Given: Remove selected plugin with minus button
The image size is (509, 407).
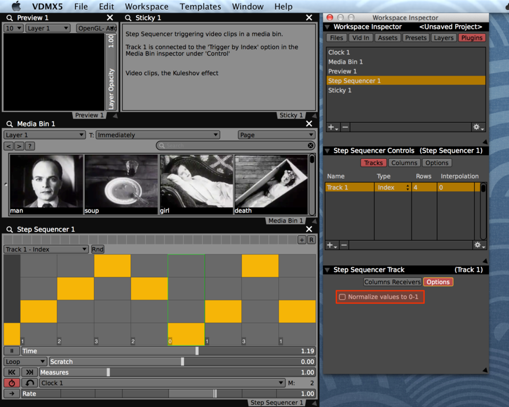Looking at the screenshot, I should point(345,128).
